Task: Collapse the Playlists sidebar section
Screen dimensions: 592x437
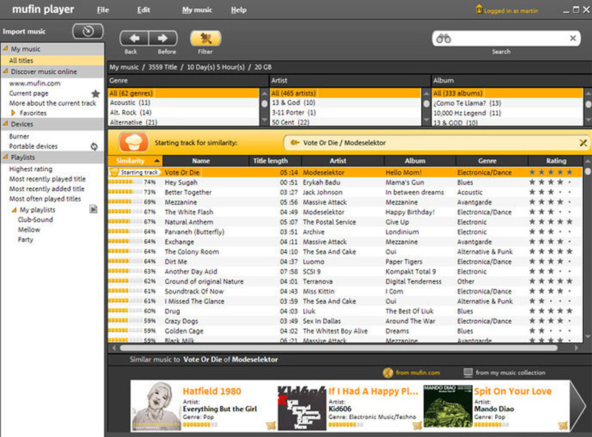Action: click(6, 156)
